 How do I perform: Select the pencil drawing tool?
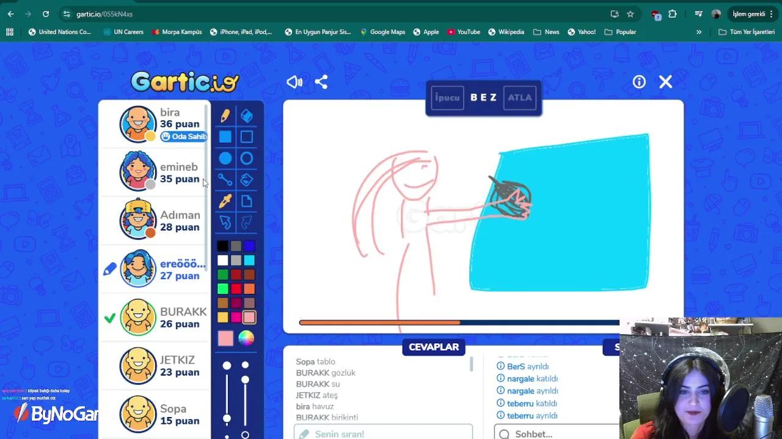click(225, 115)
